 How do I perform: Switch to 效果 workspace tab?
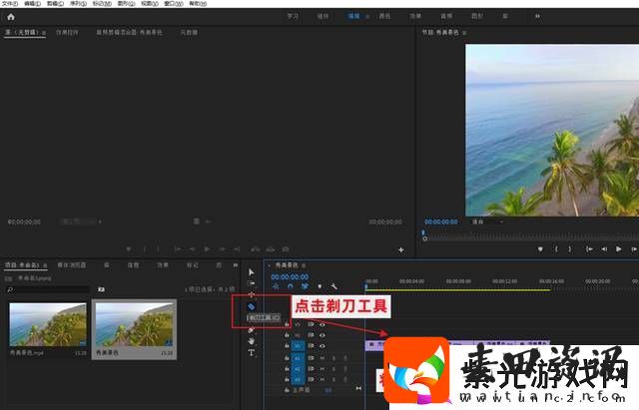(x=415, y=16)
